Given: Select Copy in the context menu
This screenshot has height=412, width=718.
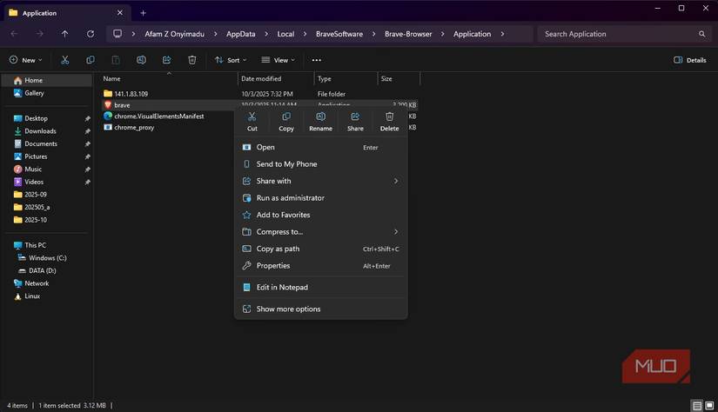Looking at the screenshot, I should pyautogui.click(x=286, y=122).
